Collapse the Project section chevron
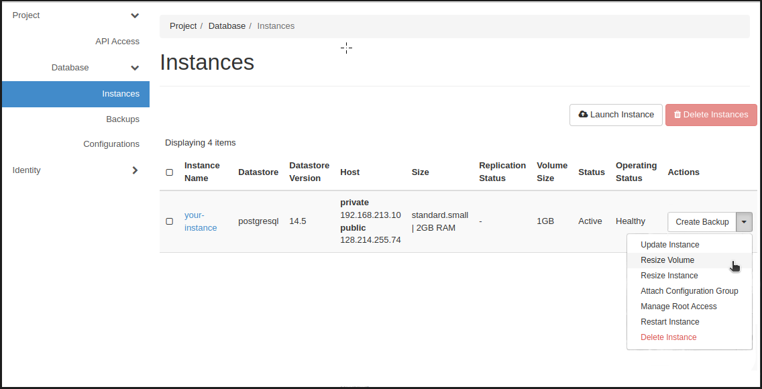 click(135, 15)
